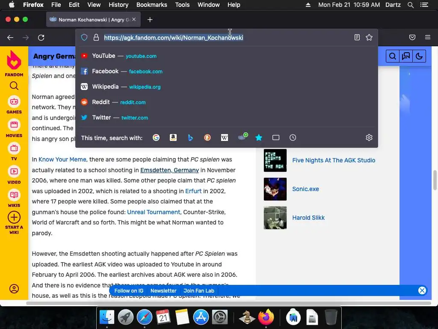Toggle reader view icon in address bar
The height and width of the screenshot is (329, 438).
(357, 37)
